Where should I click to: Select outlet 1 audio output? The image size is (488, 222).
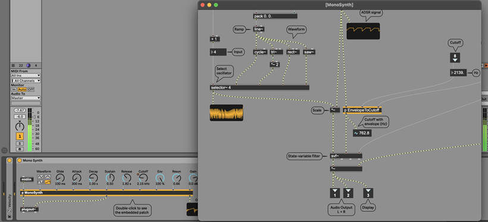334,193
